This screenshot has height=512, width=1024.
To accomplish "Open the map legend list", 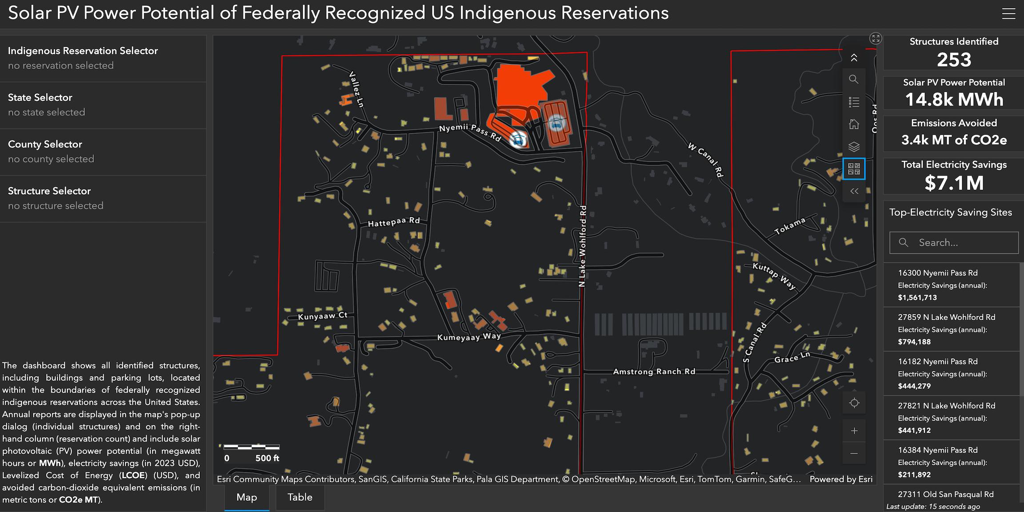I will (x=854, y=102).
